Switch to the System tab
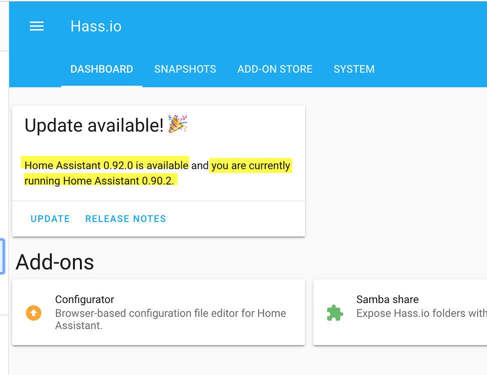Image resolution: width=487 pixels, height=375 pixels. click(x=354, y=69)
